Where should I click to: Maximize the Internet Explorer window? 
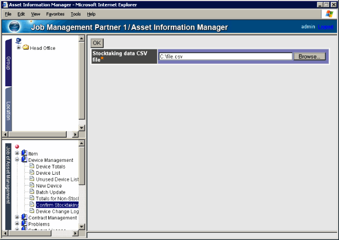coord(327,5)
